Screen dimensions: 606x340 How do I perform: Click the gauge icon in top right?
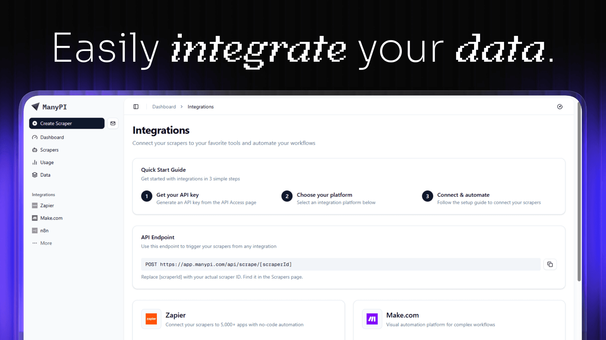(560, 107)
